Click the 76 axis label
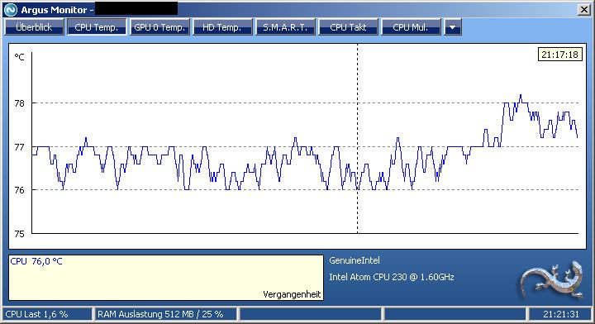 tap(19, 190)
